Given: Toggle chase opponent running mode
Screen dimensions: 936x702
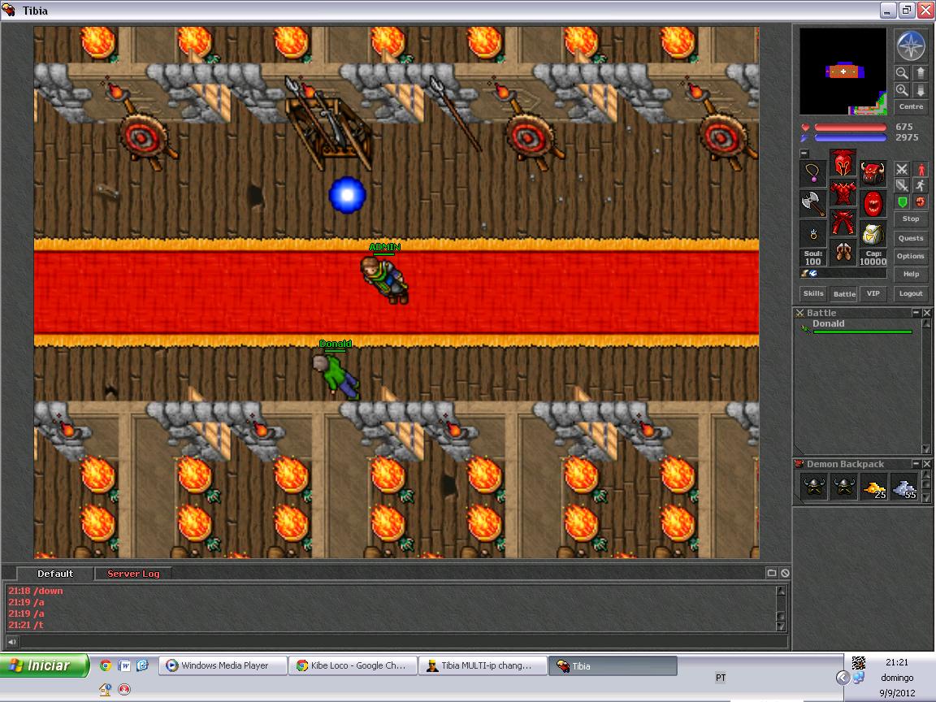Looking at the screenshot, I should (921, 185).
